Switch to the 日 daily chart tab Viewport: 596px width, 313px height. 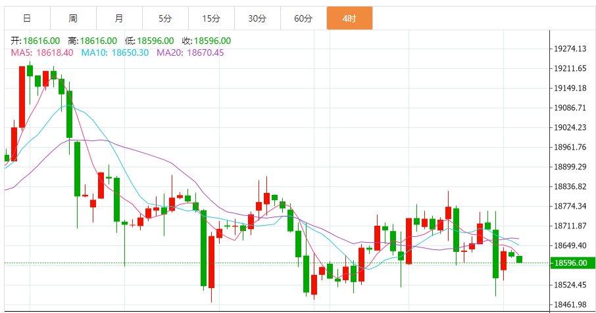[27, 18]
